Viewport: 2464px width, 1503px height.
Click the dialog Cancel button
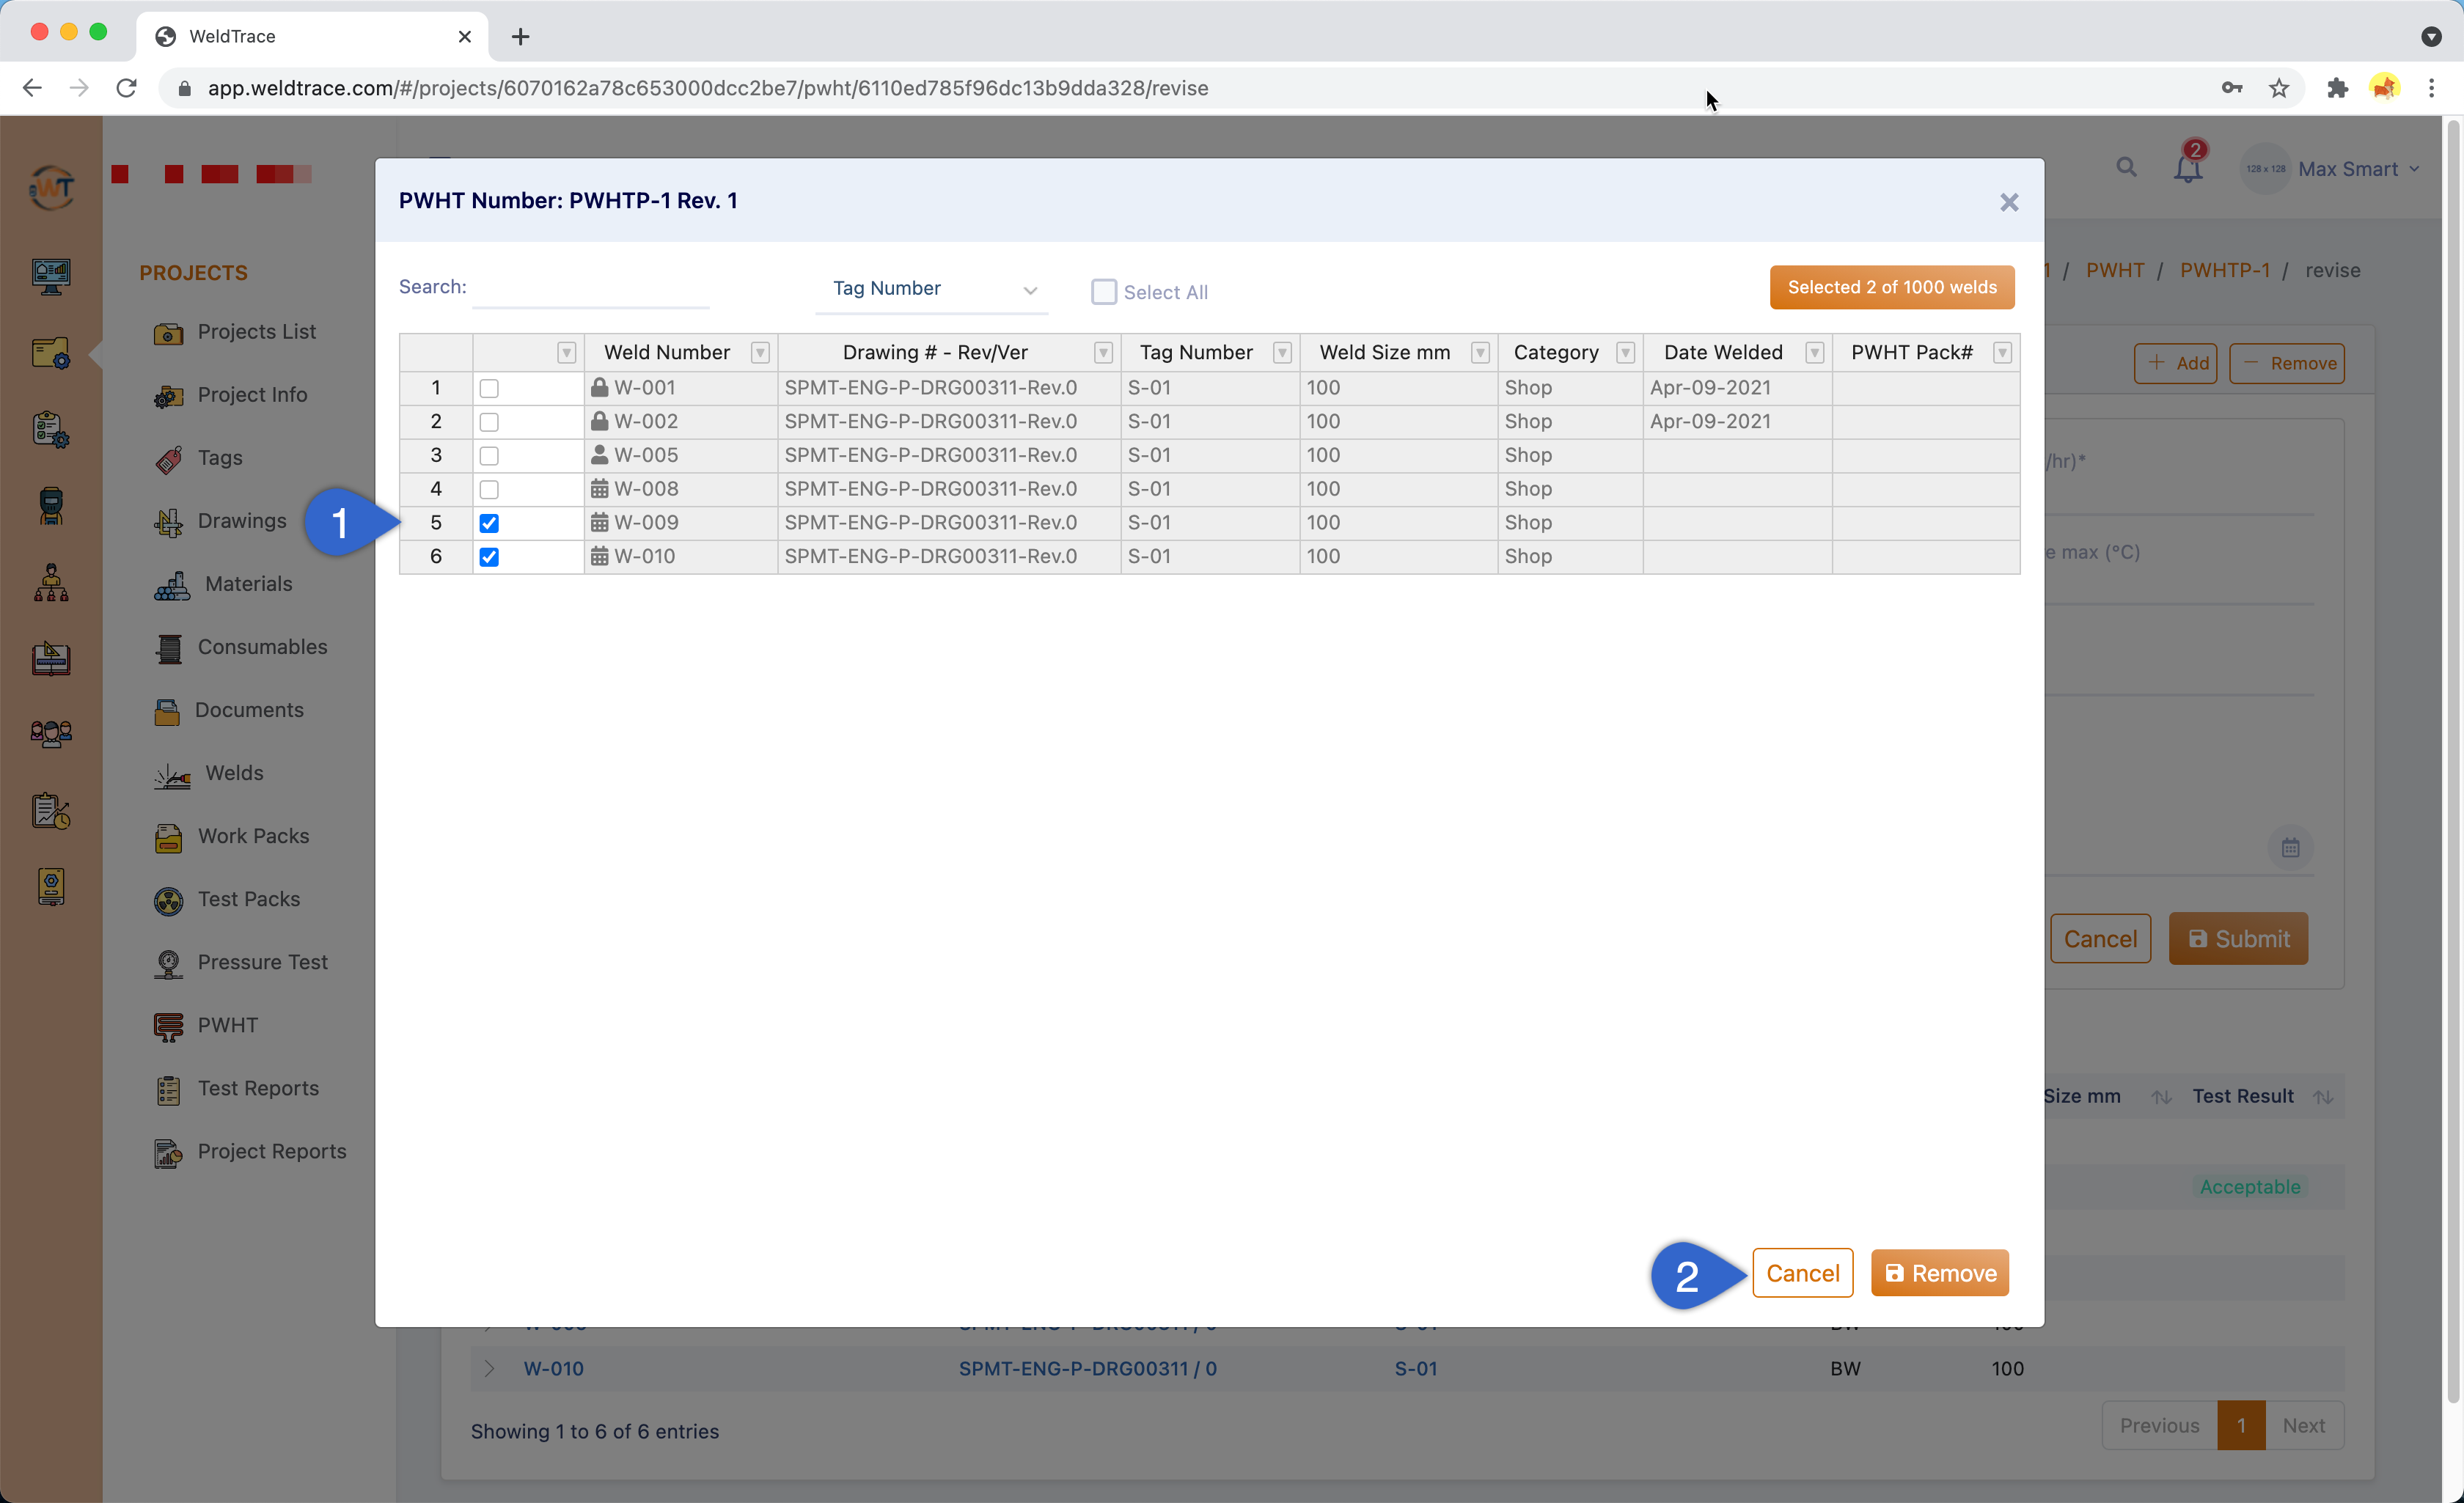pyautogui.click(x=1802, y=1273)
